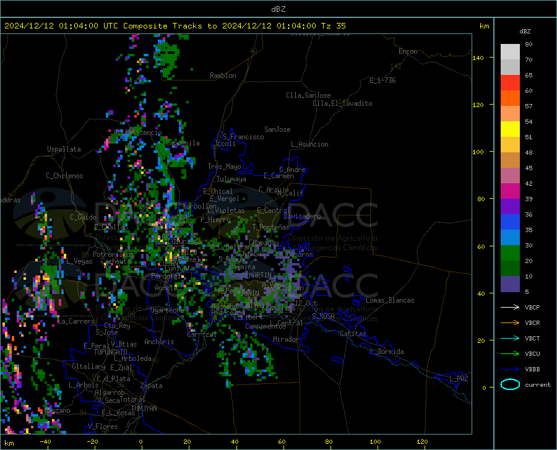Click the Tres_Mayo map label
Viewport: 557px width, 450px height.
[x=224, y=167]
